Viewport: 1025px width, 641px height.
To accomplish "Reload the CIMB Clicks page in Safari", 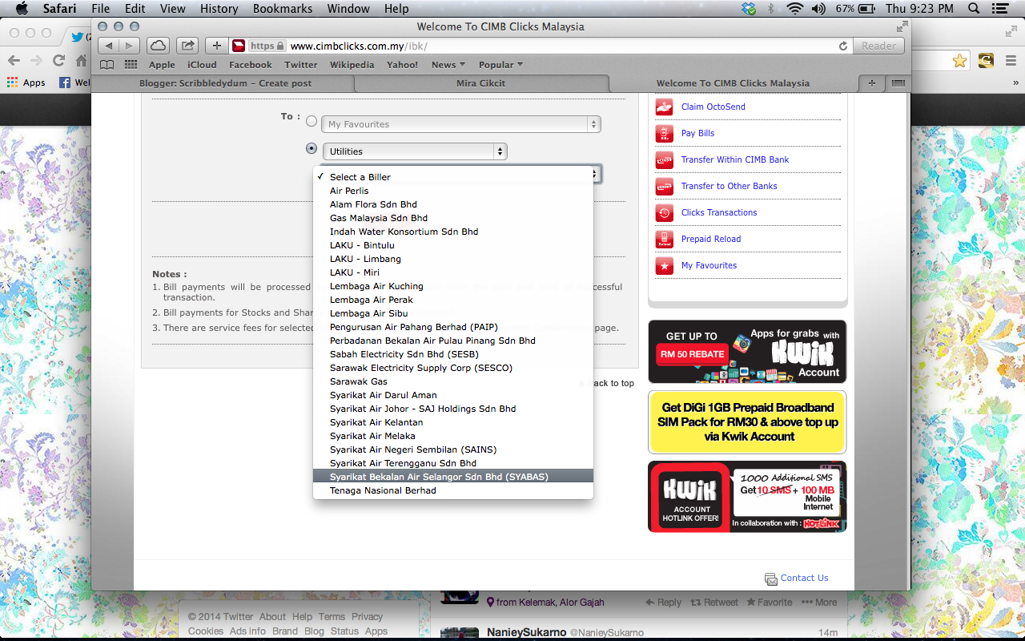I will click(x=843, y=46).
